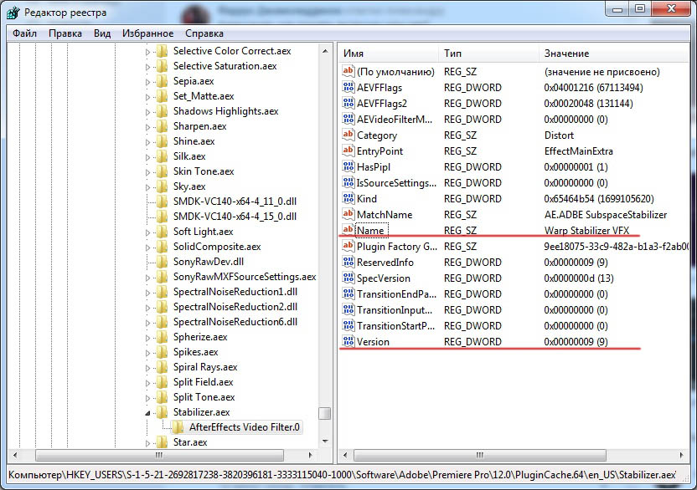Click the Registry Editor title bar icon
The width and height of the screenshot is (697, 490).
(x=13, y=13)
